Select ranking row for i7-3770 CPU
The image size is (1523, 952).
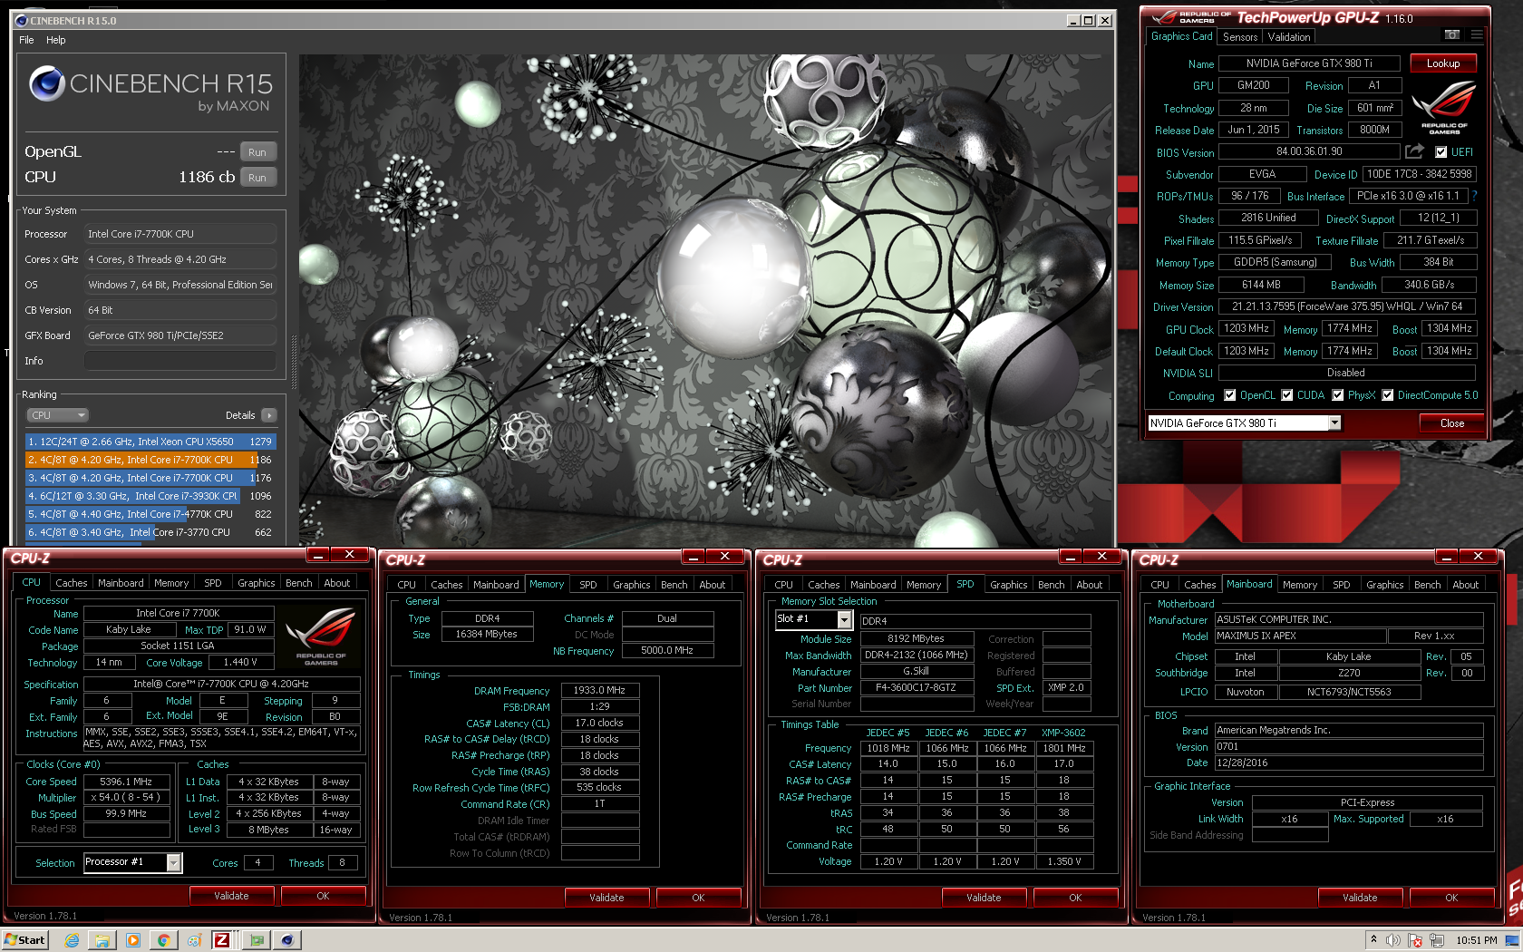point(150,532)
